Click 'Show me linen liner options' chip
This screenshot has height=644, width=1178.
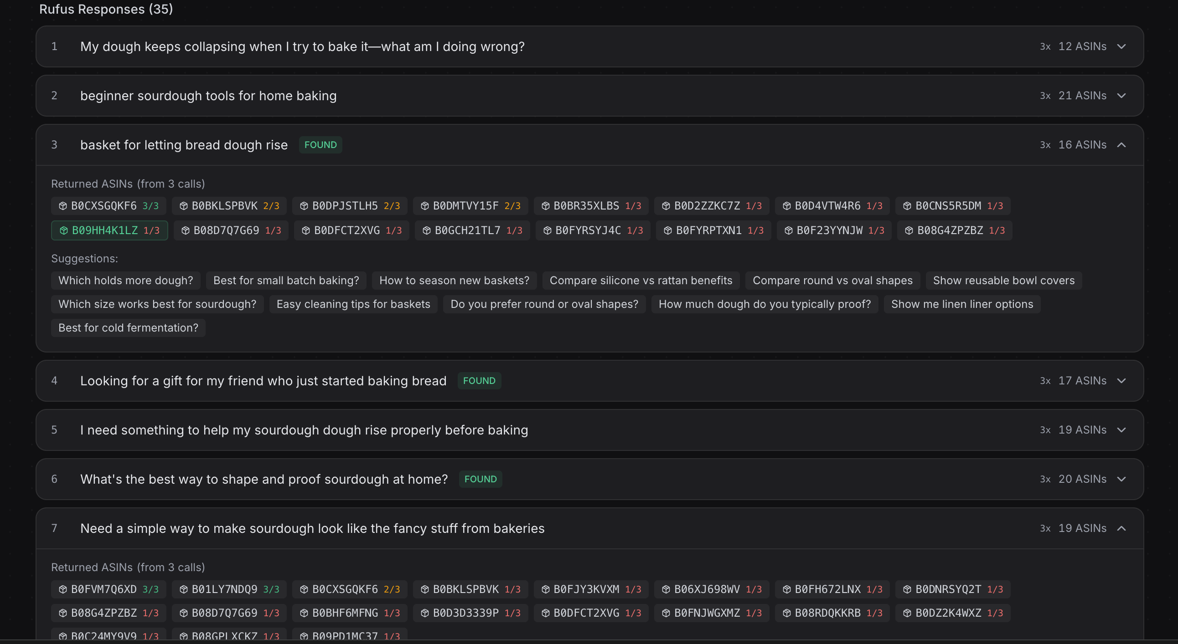(x=961, y=304)
